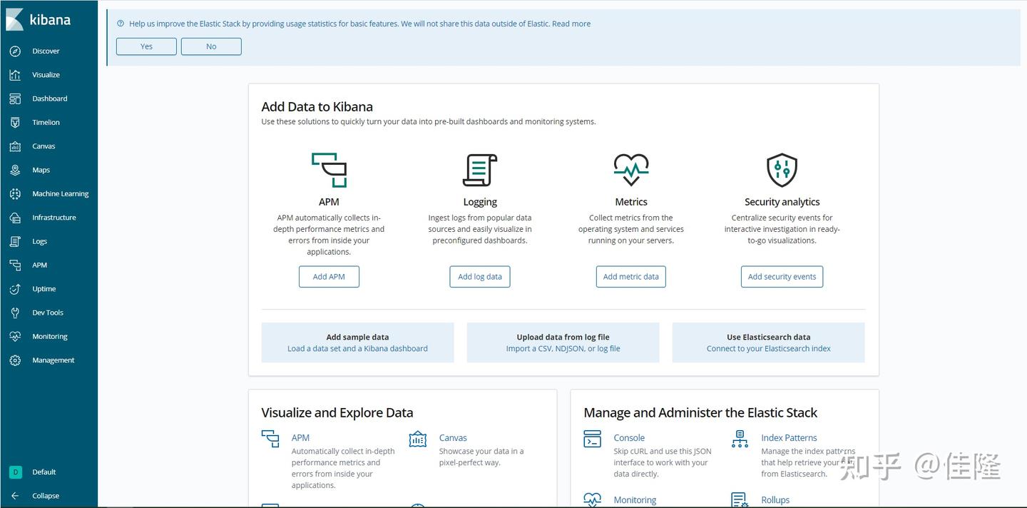Screen dimensions: 1027x508
Task: Open the Index Patterns link
Action: 789,438
